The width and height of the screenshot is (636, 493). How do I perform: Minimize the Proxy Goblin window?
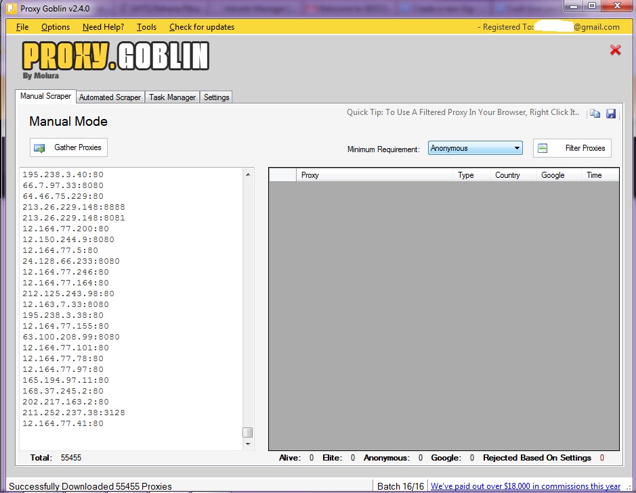(x=574, y=5)
